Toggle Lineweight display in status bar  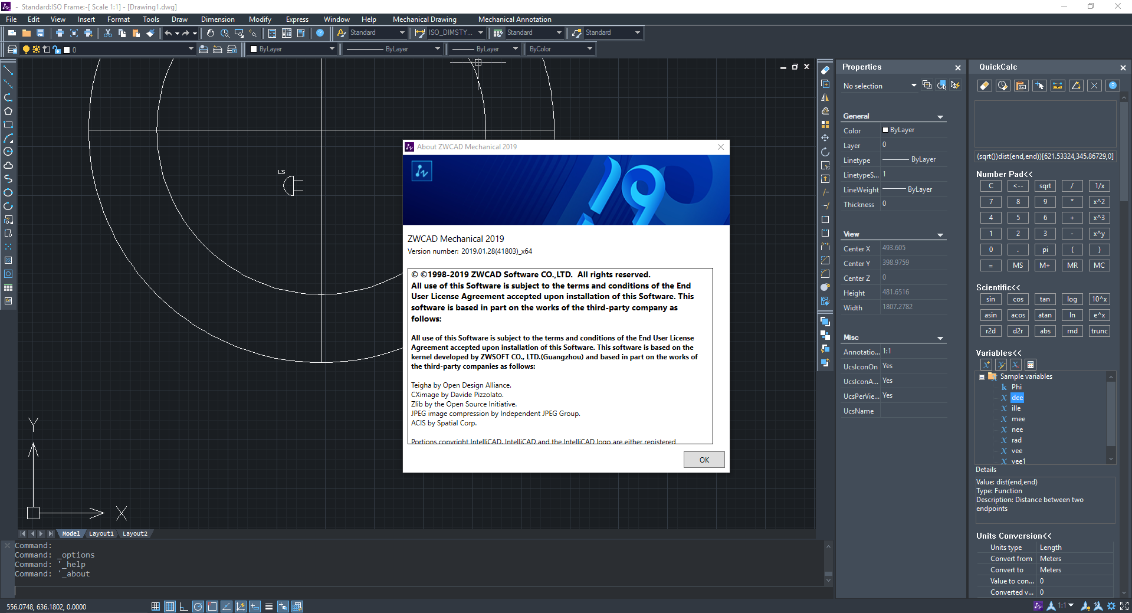269,607
